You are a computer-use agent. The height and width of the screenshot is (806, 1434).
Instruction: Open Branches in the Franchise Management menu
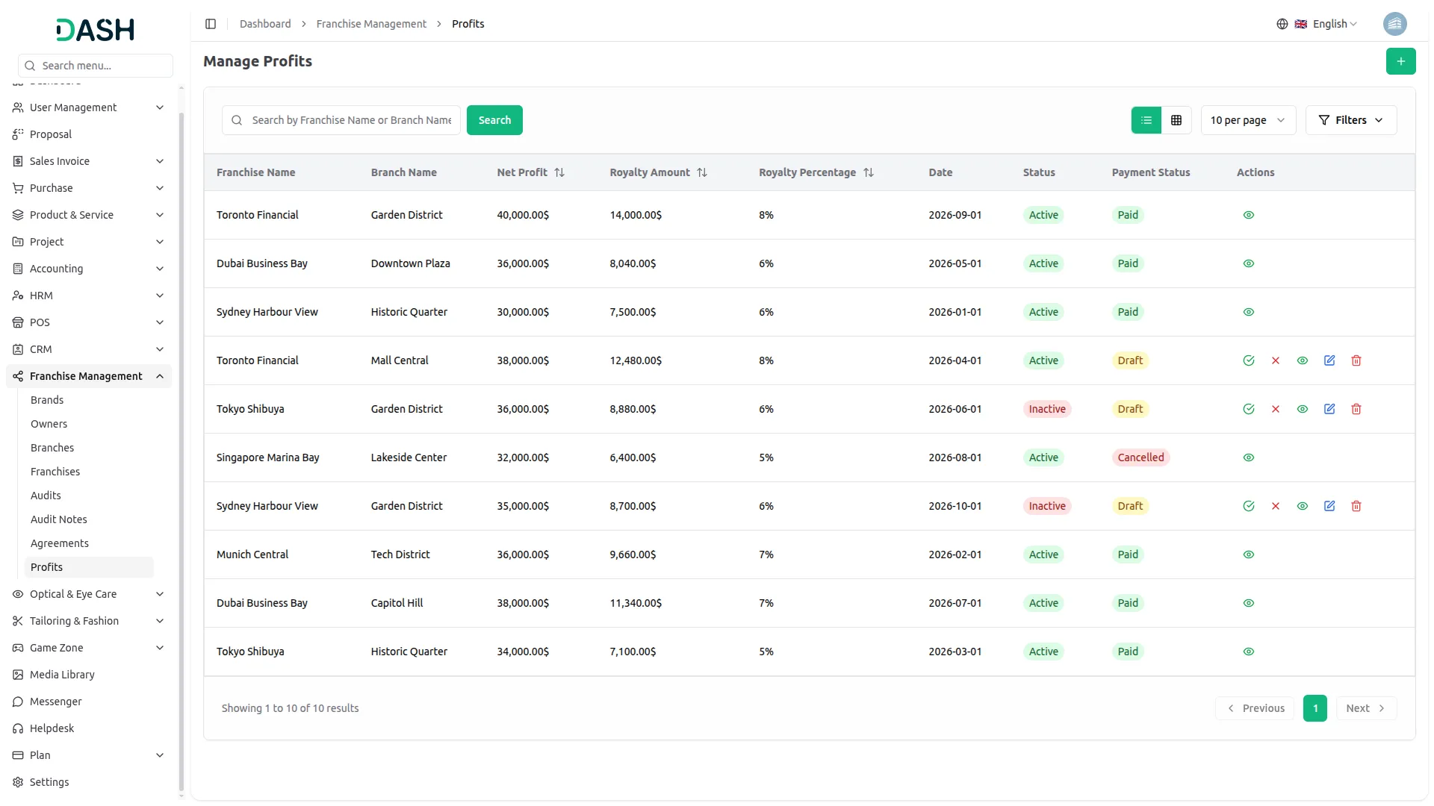pos(52,448)
